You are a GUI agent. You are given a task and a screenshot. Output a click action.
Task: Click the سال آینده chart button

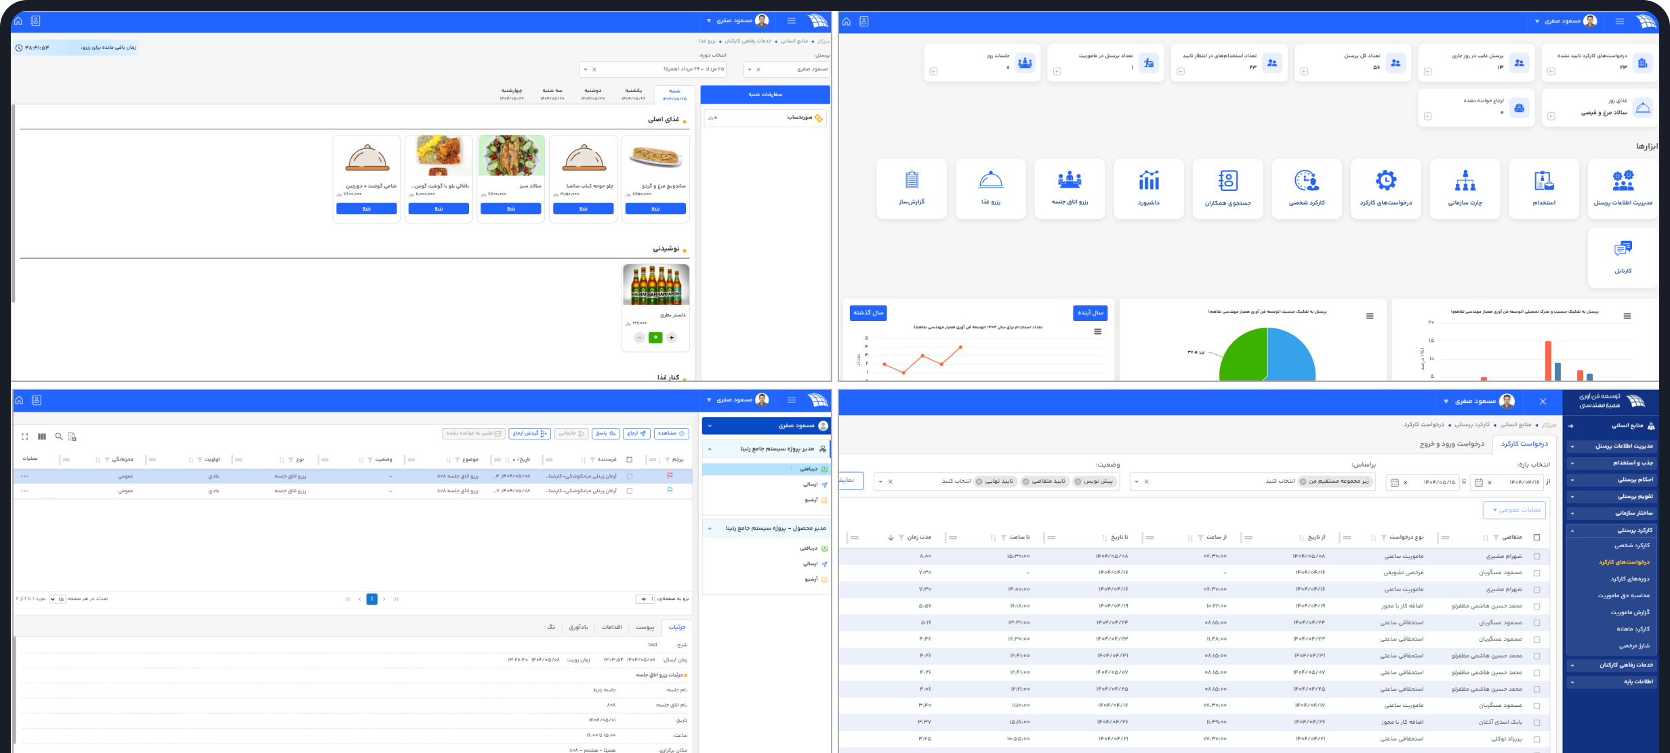tap(1090, 313)
